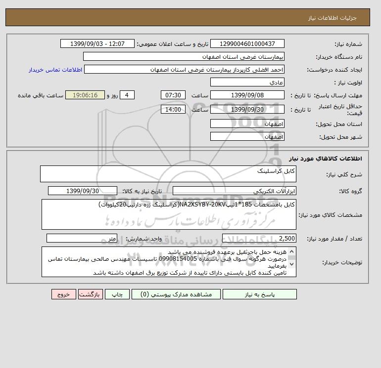
Task: Click unit of measure field متر
Action: pos(82,238)
